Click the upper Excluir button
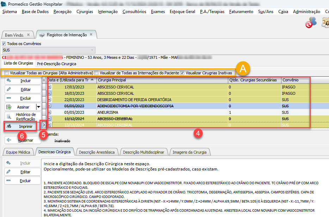The height and width of the screenshot is (217, 329). point(23,98)
